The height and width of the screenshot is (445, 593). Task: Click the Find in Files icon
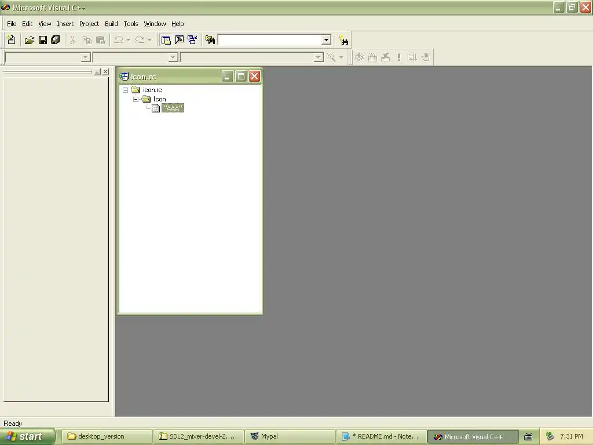pyautogui.click(x=210, y=40)
